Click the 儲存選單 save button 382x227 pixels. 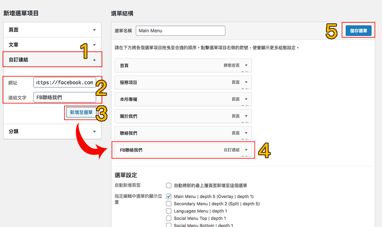(358, 31)
